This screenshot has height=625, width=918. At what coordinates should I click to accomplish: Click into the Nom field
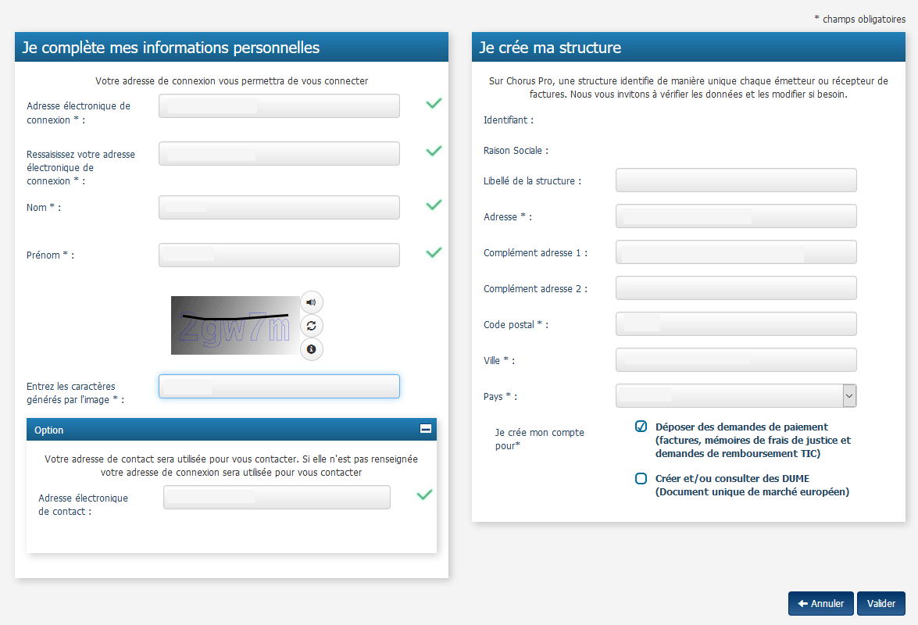coord(279,207)
